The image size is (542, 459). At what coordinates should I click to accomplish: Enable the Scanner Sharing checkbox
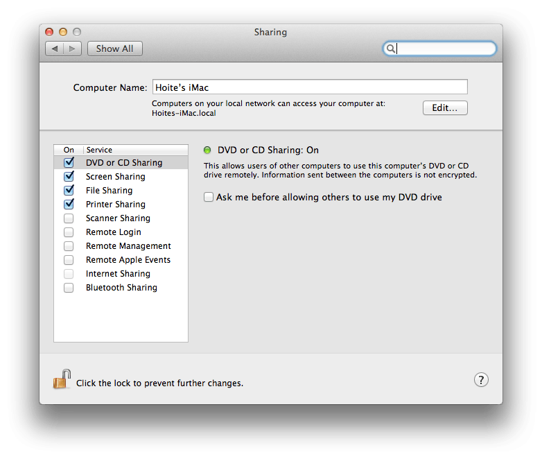[x=69, y=218]
